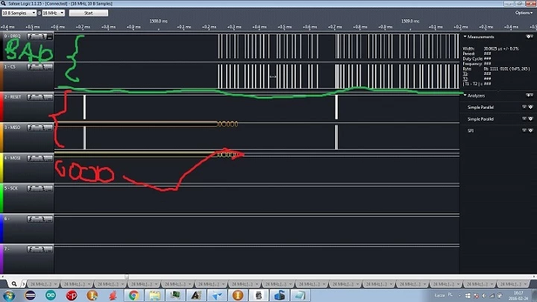Click the green color strip of channel 5
The width and height of the screenshot is (537, 302).
coord(1,198)
